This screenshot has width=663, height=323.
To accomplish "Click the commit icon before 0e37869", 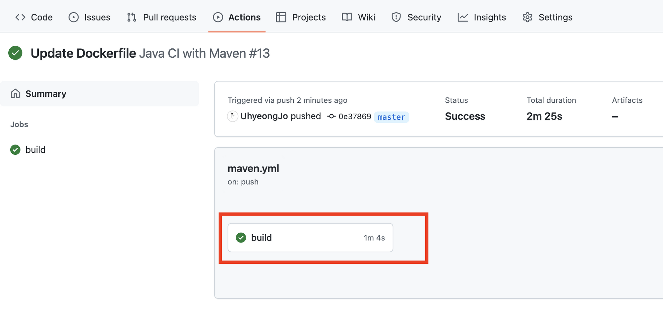I will tap(331, 116).
